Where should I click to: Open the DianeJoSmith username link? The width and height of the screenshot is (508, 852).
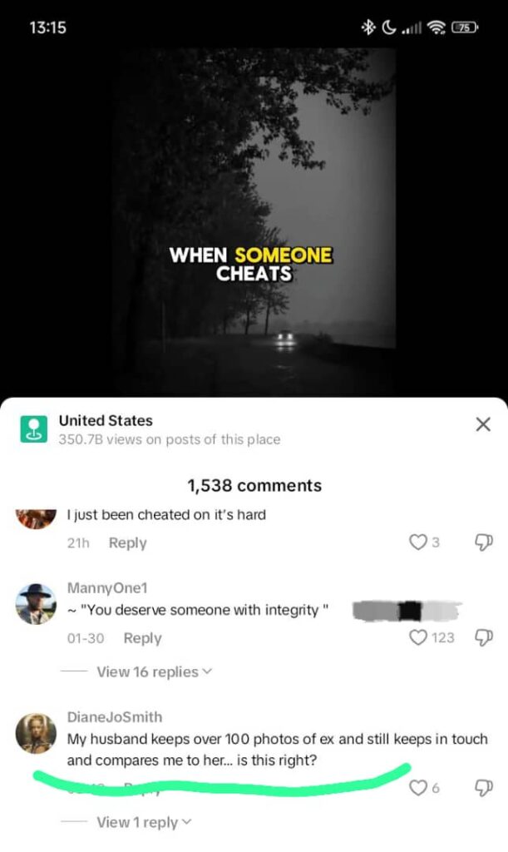tap(115, 717)
